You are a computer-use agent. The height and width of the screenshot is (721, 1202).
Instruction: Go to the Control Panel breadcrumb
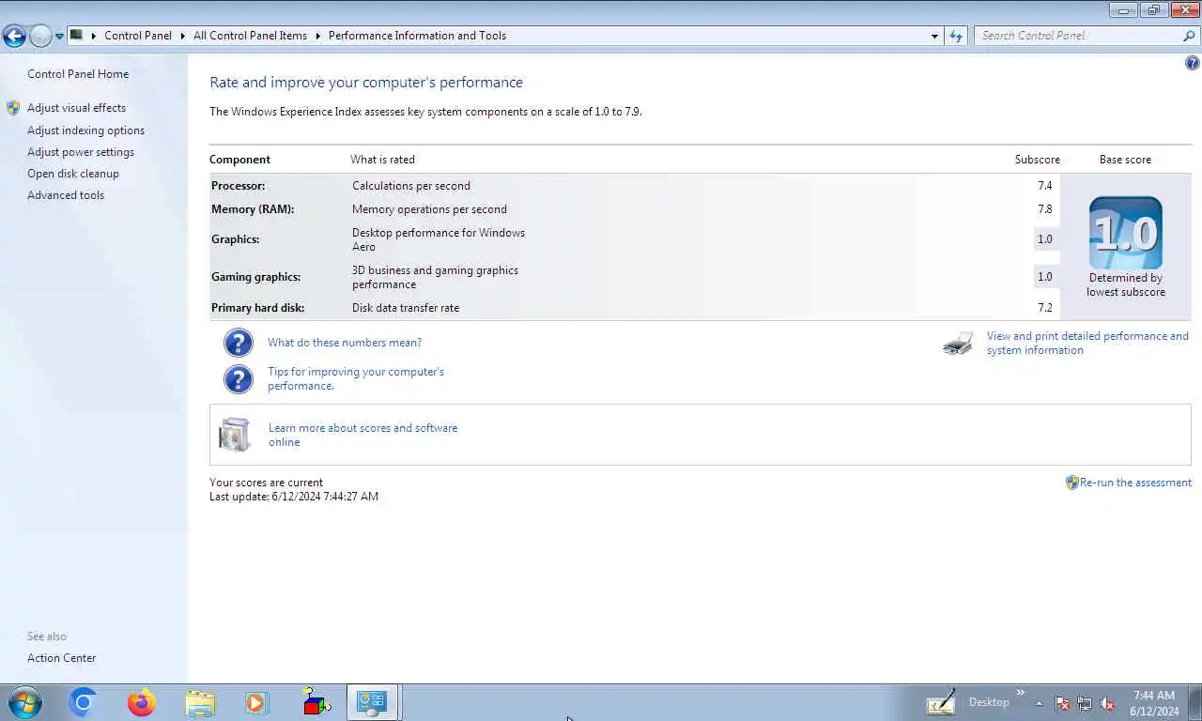coord(138,36)
